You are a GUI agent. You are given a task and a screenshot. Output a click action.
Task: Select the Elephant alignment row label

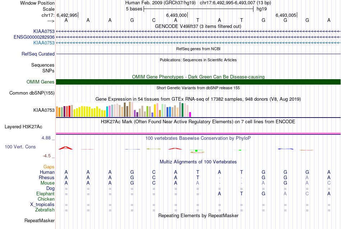(x=46, y=194)
